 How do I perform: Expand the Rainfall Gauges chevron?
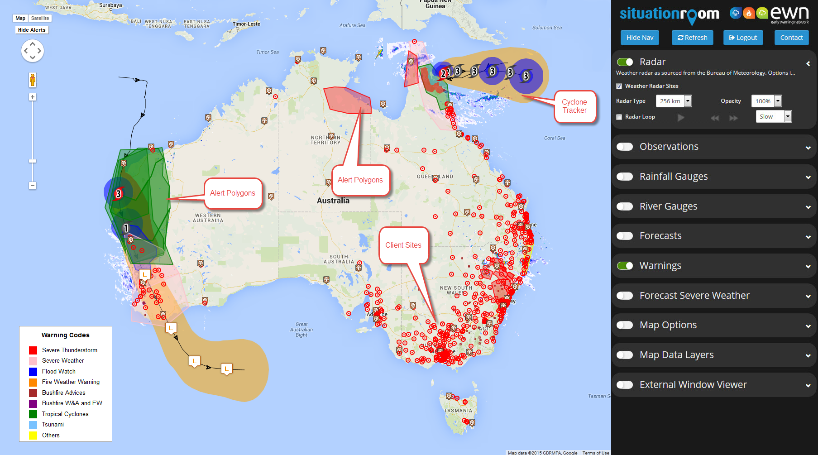click(x=808, y=177)
